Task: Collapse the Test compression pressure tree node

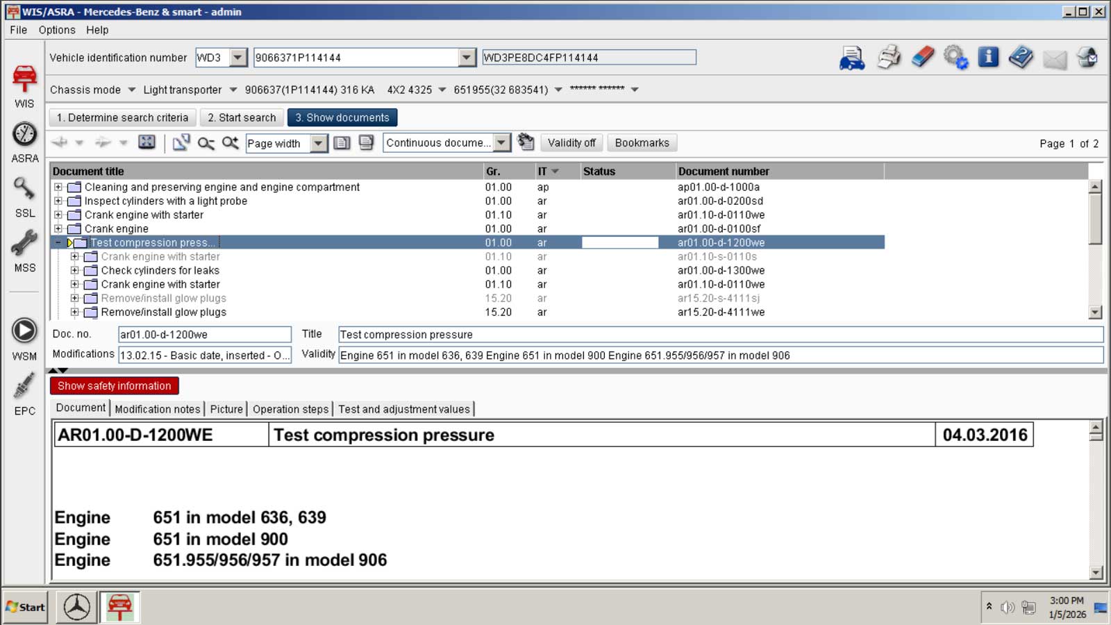Action: point(58,242)
